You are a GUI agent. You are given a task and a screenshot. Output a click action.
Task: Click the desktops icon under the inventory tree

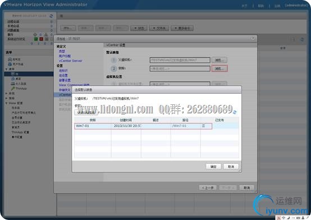pos(13,79)
